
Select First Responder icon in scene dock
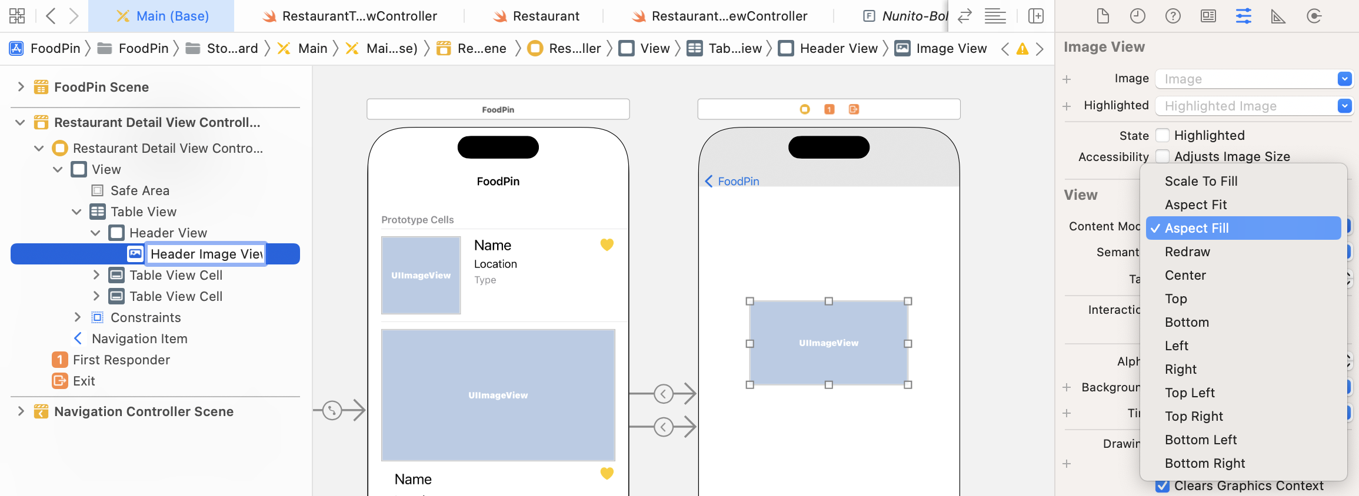click(x=830, y=109)
